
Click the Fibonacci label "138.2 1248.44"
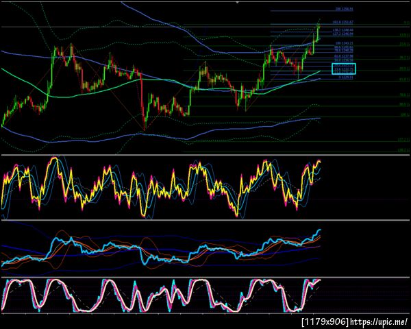coord(343,30)
